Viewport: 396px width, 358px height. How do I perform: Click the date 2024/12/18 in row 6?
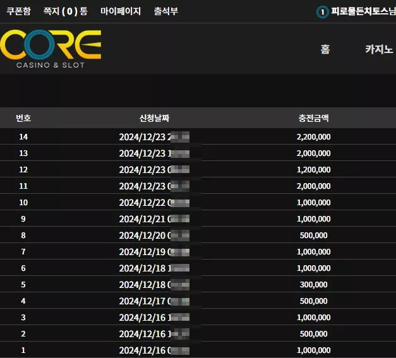point(142,268)
